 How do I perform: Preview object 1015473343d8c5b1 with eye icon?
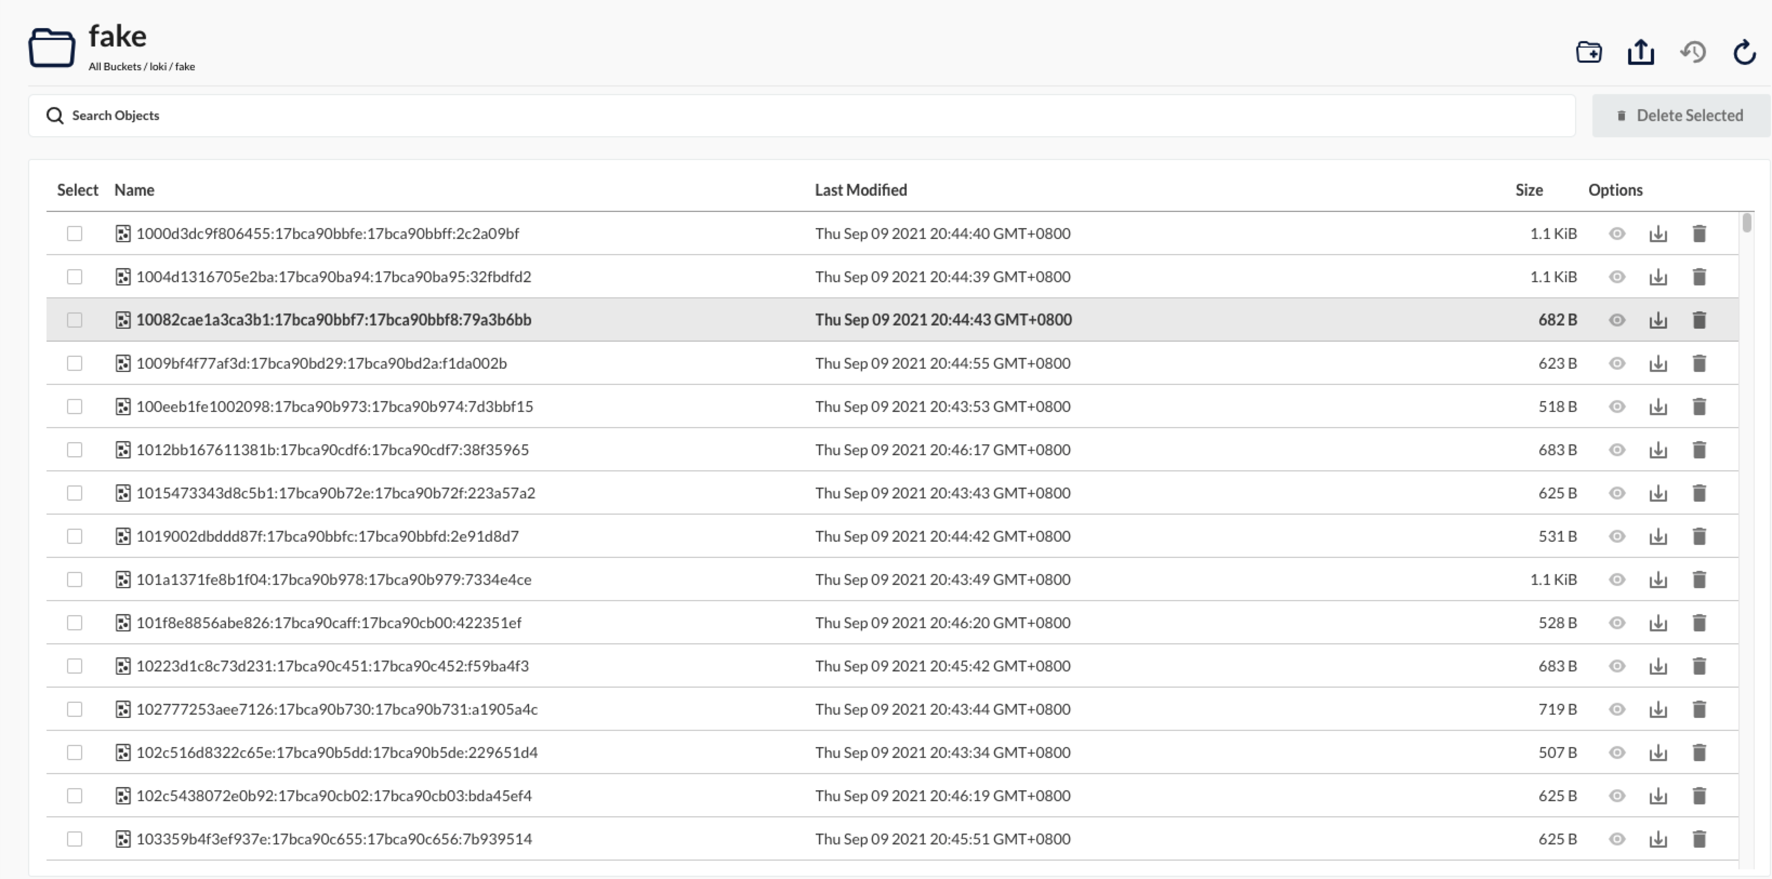pos(1617,494)
